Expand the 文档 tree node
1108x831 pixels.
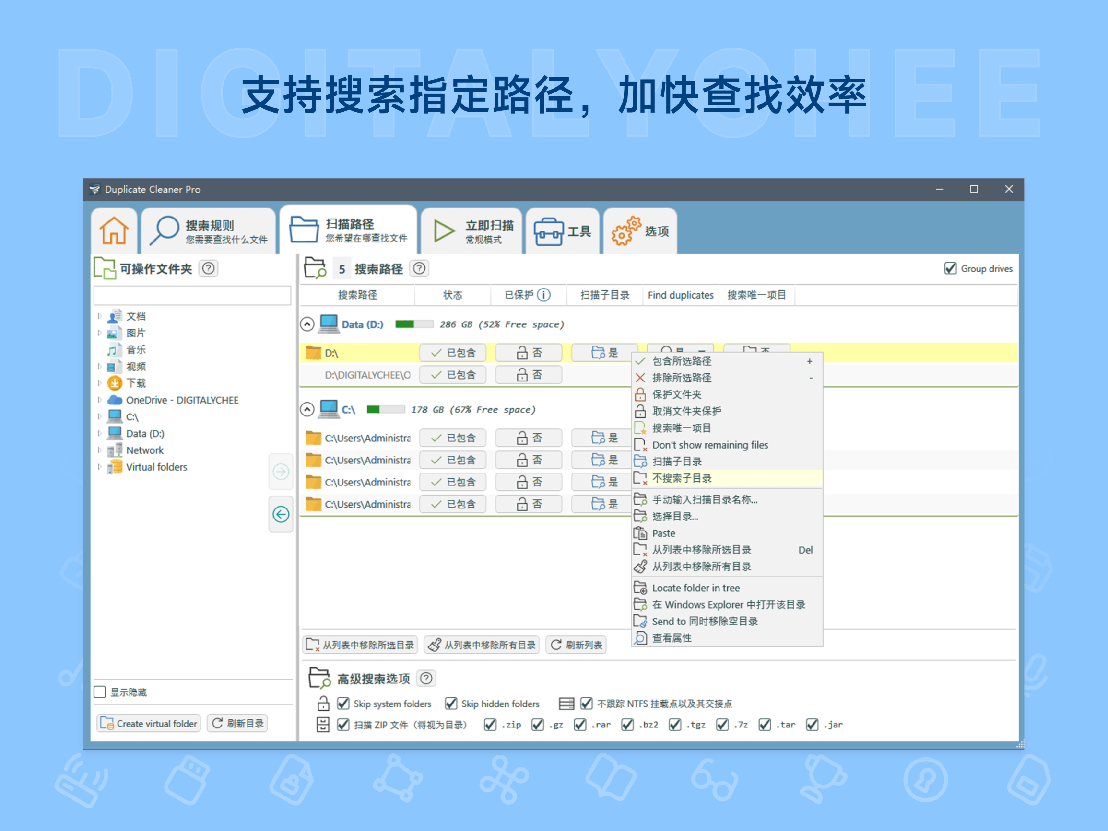100,316
